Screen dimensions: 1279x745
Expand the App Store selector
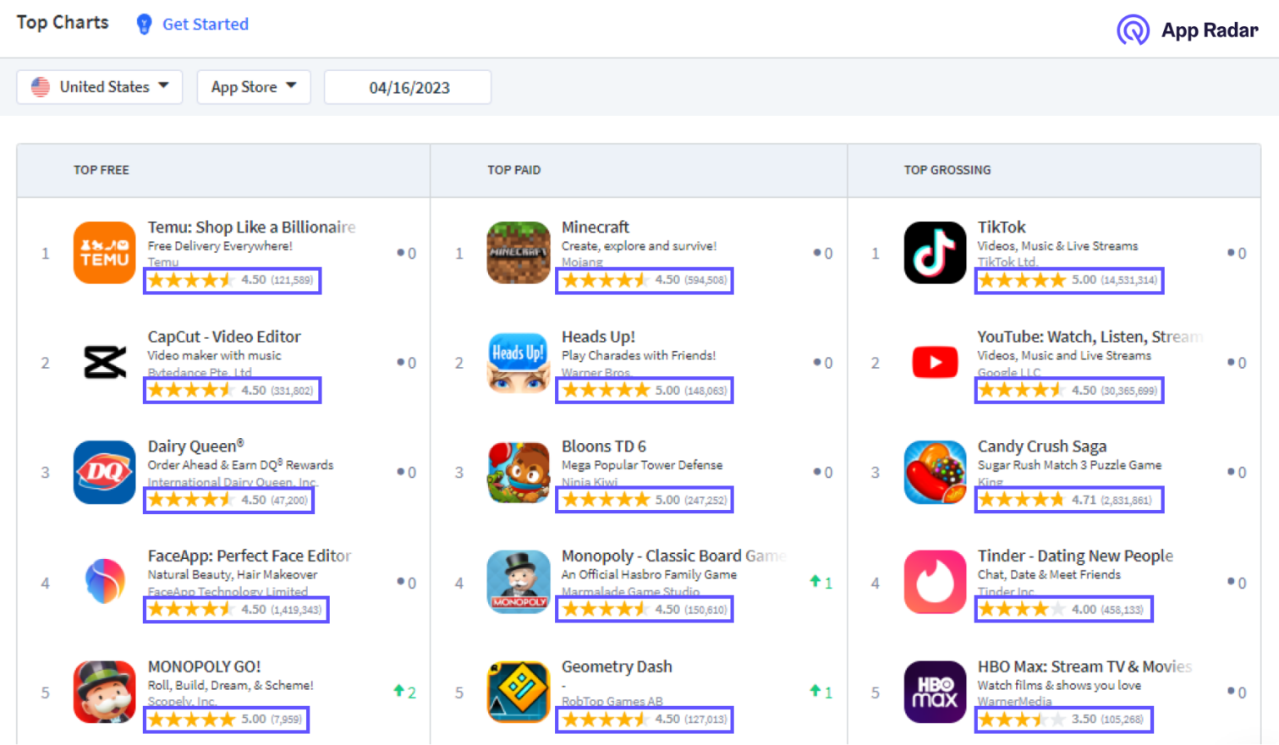pos(254,86)
